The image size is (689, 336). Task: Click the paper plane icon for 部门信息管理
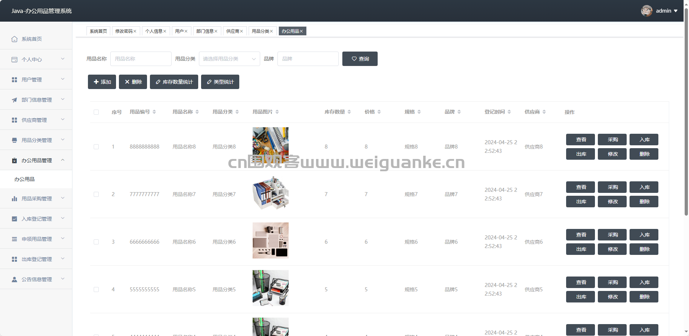click(x=14, y=100)
